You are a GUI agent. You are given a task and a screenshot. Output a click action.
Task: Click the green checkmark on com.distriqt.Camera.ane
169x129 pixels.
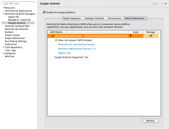[53, 36]
